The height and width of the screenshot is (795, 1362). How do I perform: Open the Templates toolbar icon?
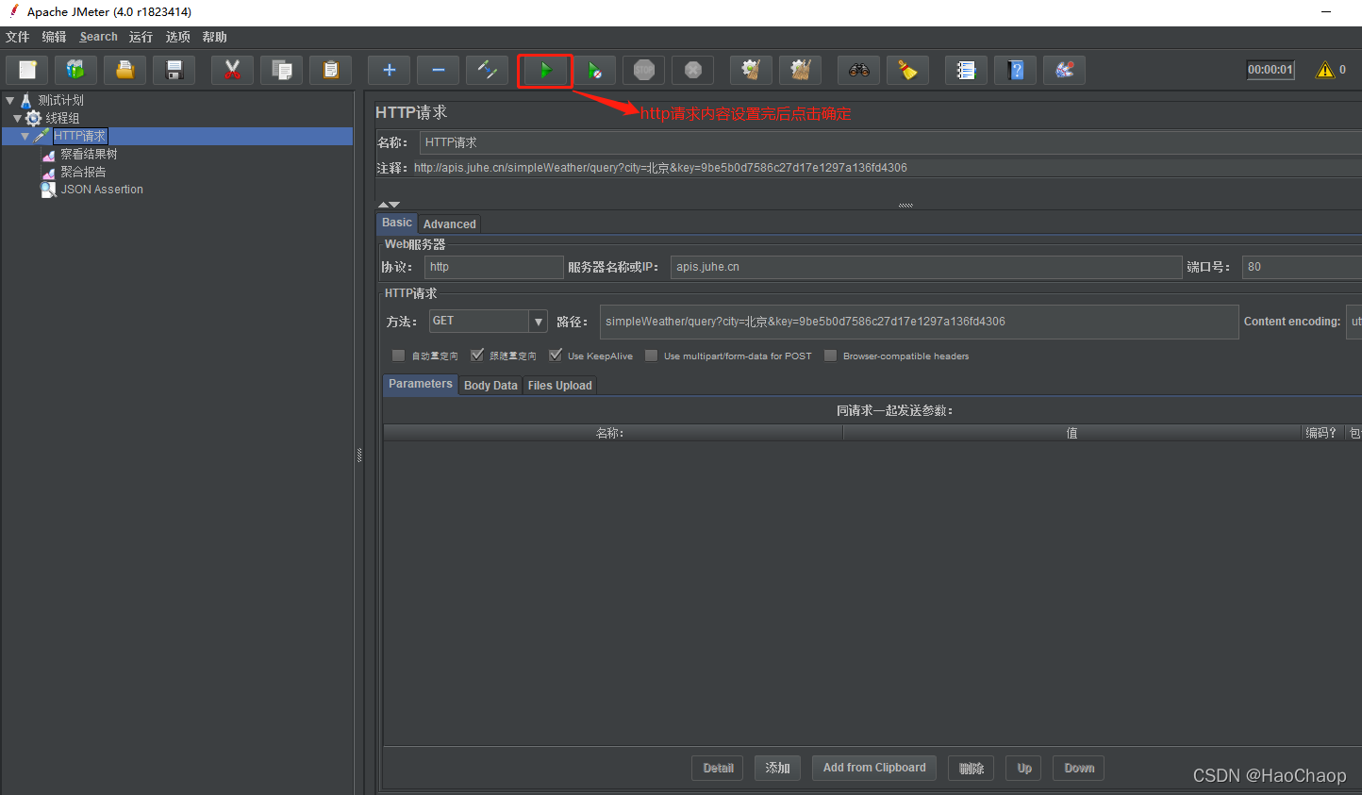(75, 70)
